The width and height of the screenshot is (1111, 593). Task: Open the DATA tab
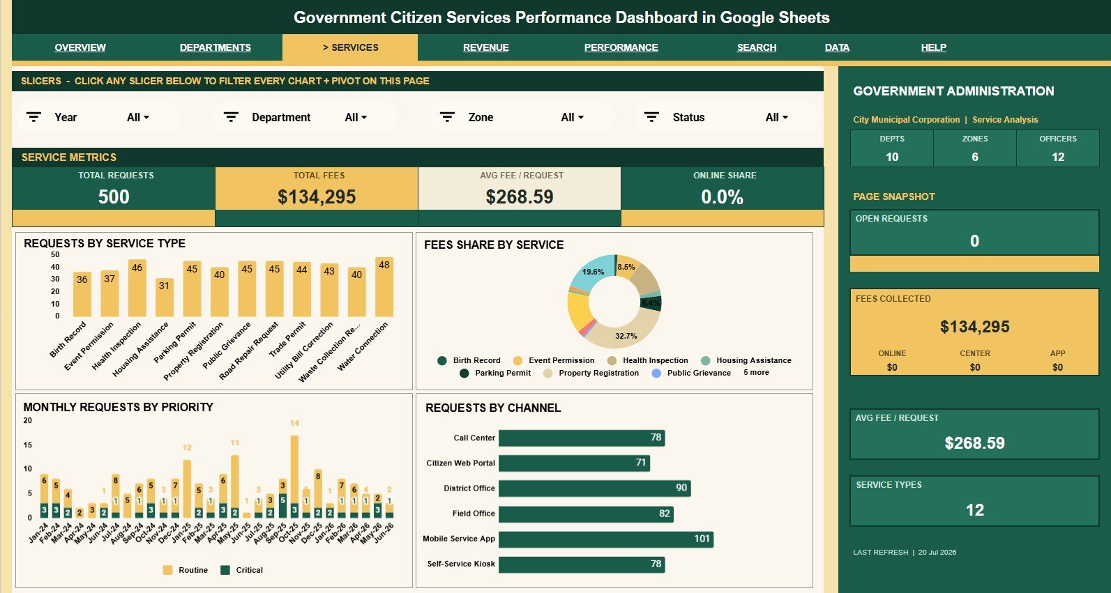point(837,47)
